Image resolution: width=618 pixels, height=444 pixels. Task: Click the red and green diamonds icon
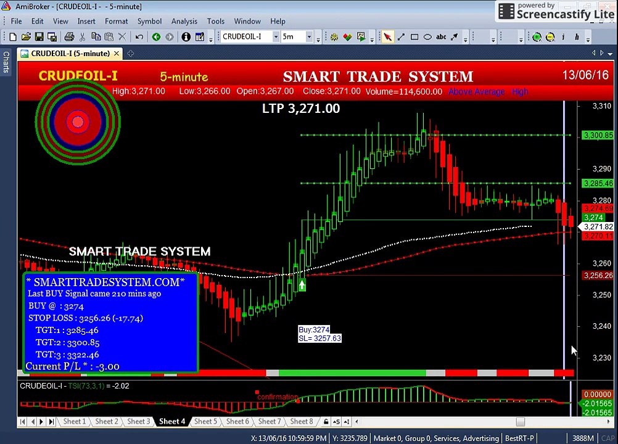pyautogui.click(x=347, y=37)
